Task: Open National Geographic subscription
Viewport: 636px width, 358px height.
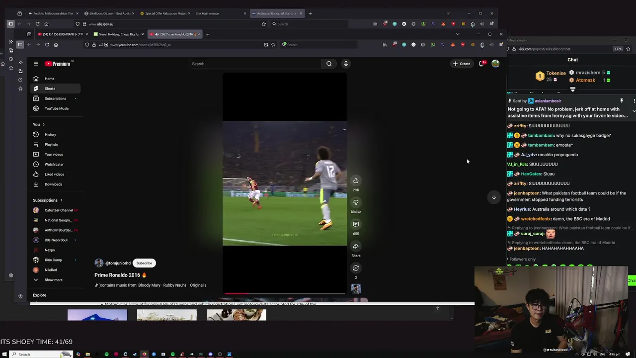Action: (55, 220)
